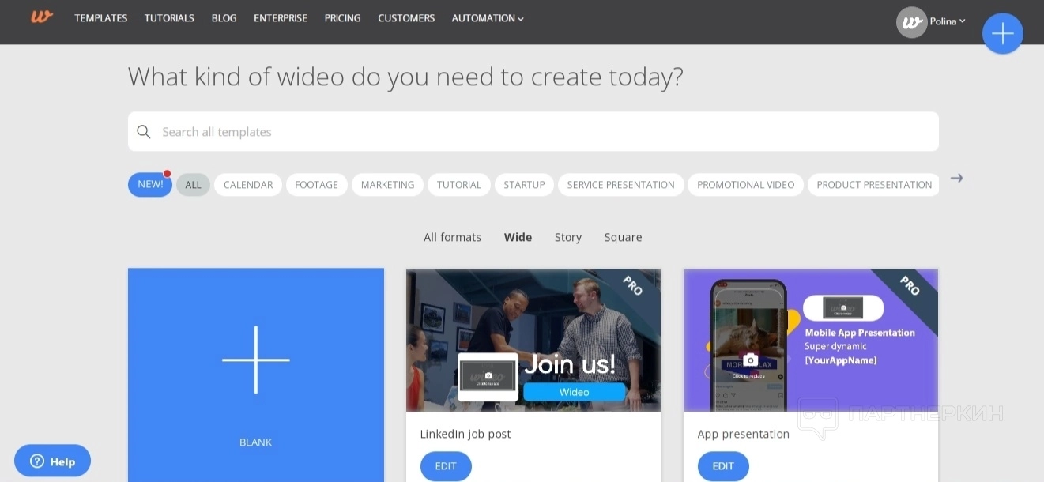Screen dimensions: 1044x482
Task: Open the Polina account dropdown
Action: pyautogui.click(x=948, y=22)
